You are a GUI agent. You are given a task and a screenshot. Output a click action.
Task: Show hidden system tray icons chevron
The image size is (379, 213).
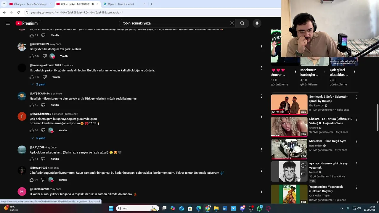click(341, 208)
